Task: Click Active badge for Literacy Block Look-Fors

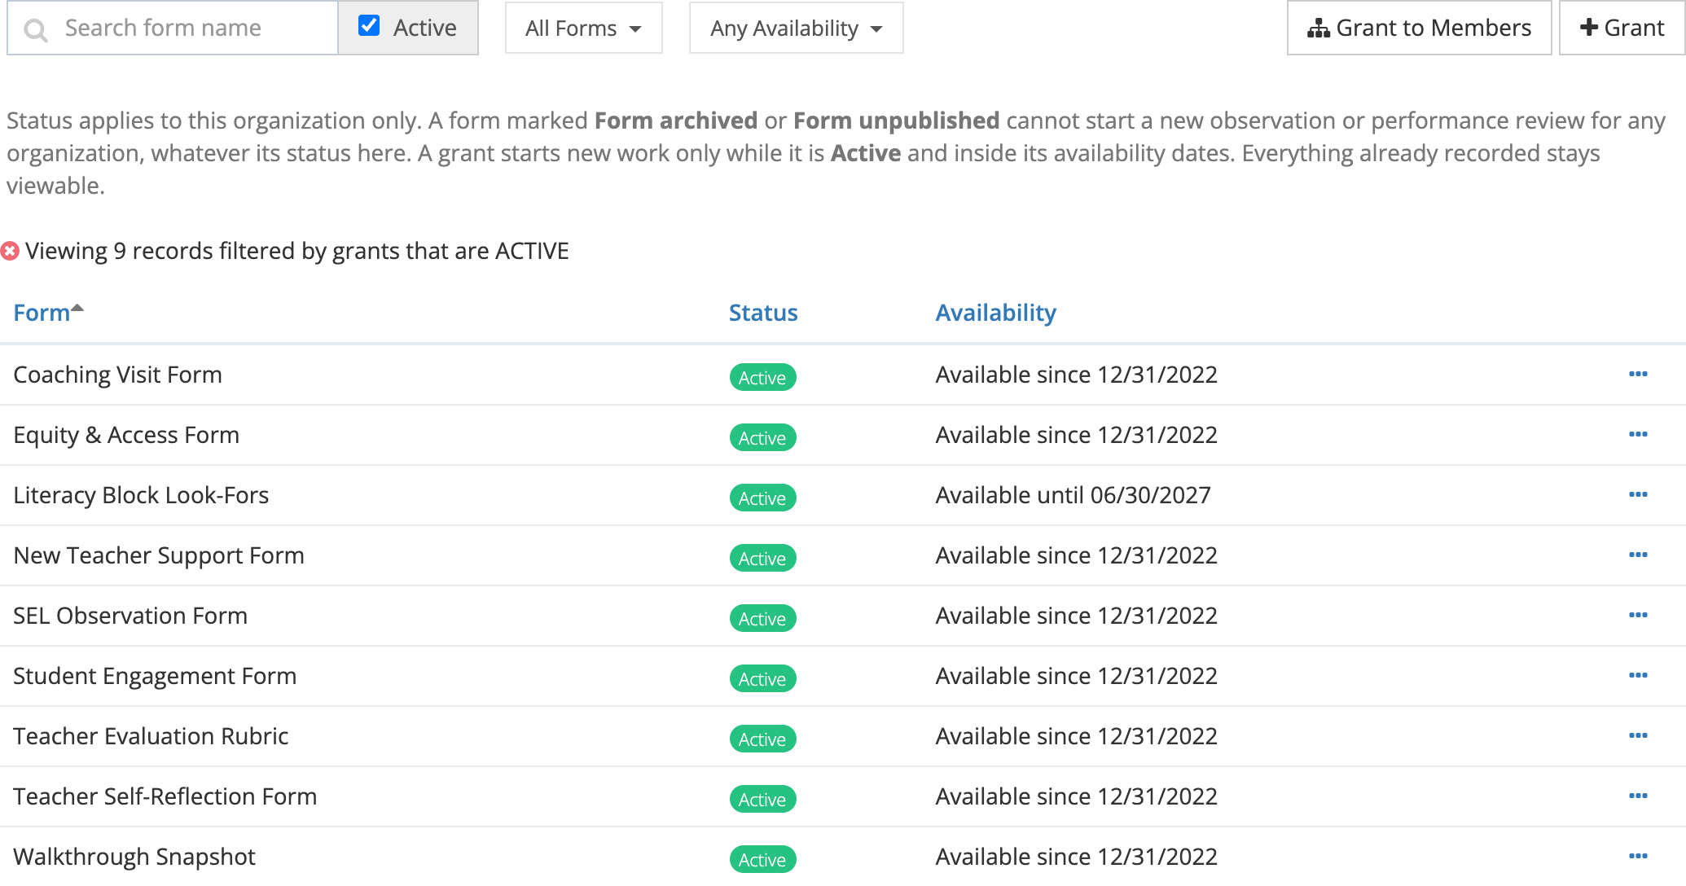Action: (x=762, y=498)
